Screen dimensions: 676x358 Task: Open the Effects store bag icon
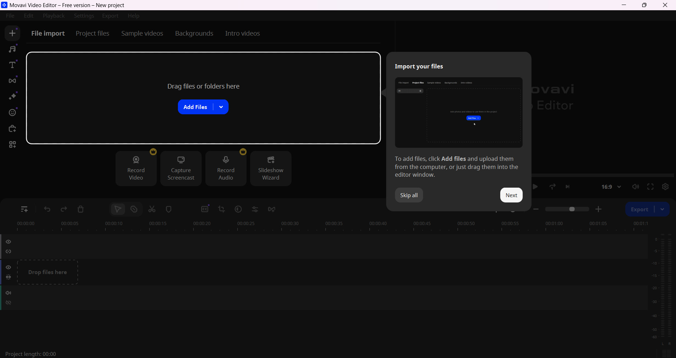(12, 129)
